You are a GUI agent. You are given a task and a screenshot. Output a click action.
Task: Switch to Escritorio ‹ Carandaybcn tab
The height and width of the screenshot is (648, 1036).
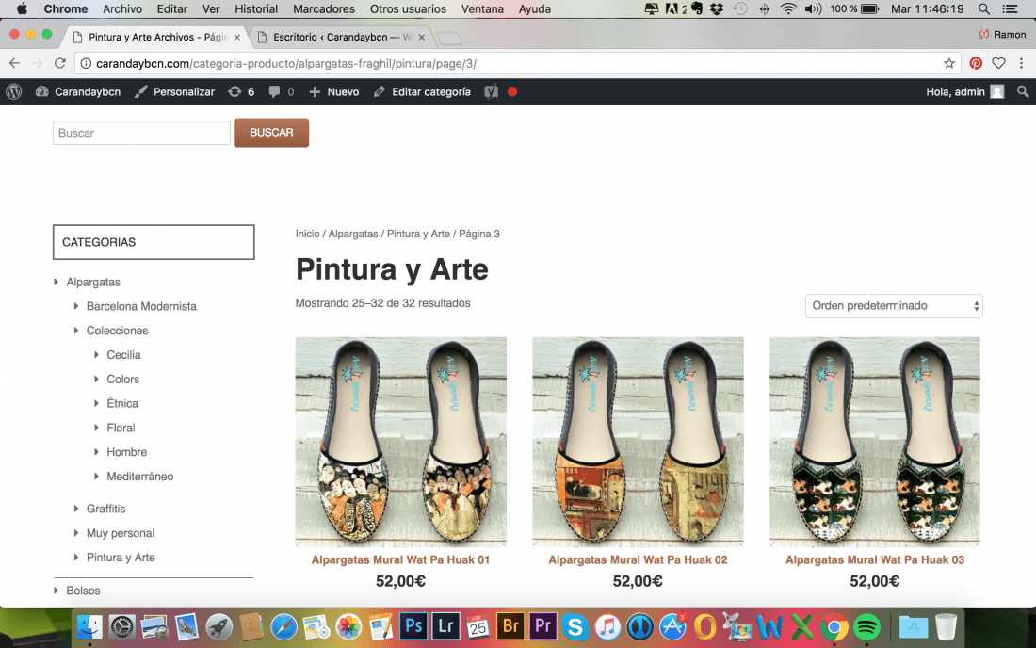pyautogui.click(x=342, y=37)
